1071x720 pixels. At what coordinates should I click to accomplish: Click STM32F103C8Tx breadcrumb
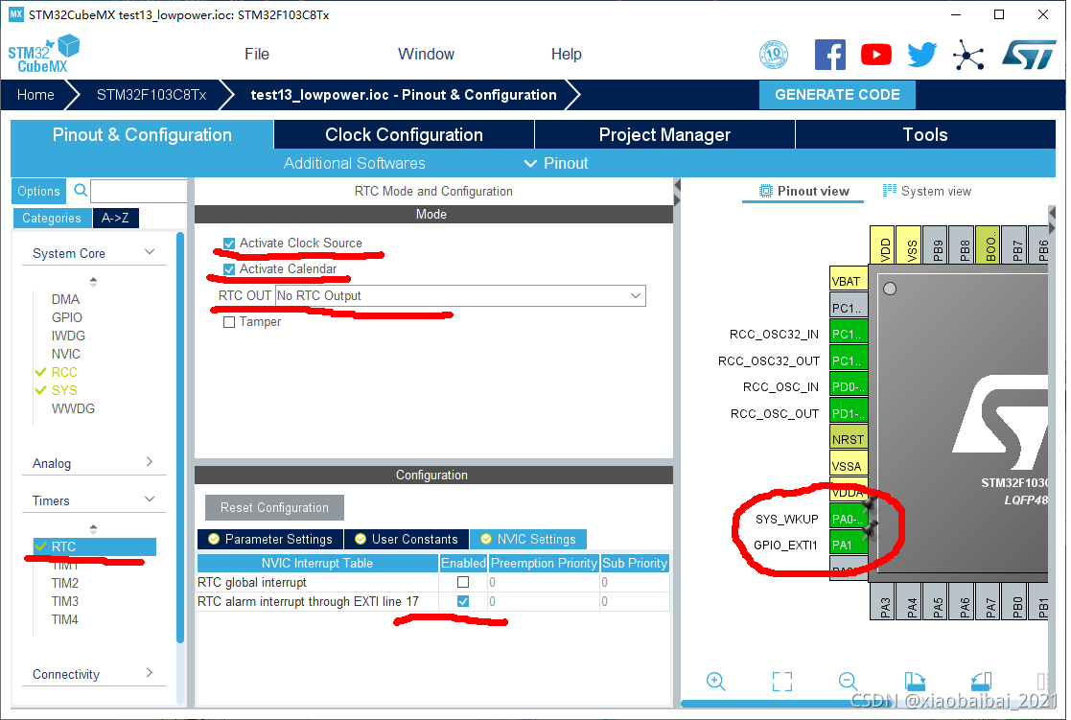151,95
